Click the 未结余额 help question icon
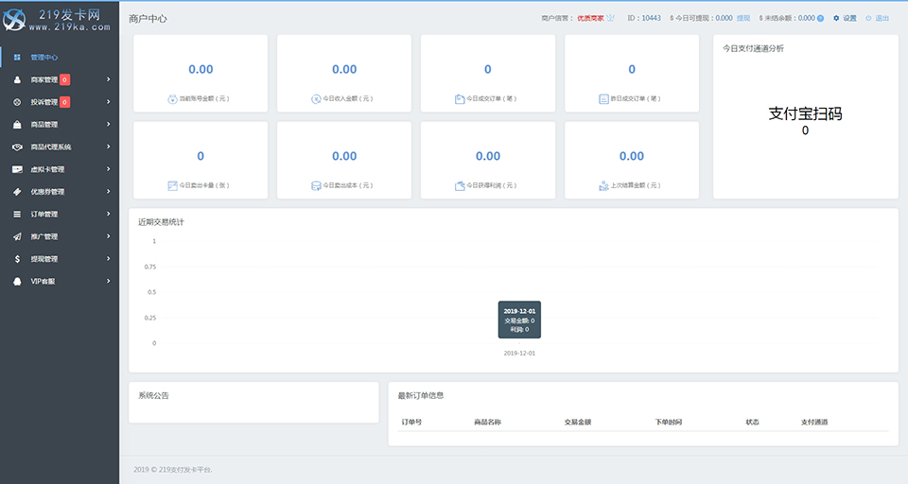 (x=820, y=18)
